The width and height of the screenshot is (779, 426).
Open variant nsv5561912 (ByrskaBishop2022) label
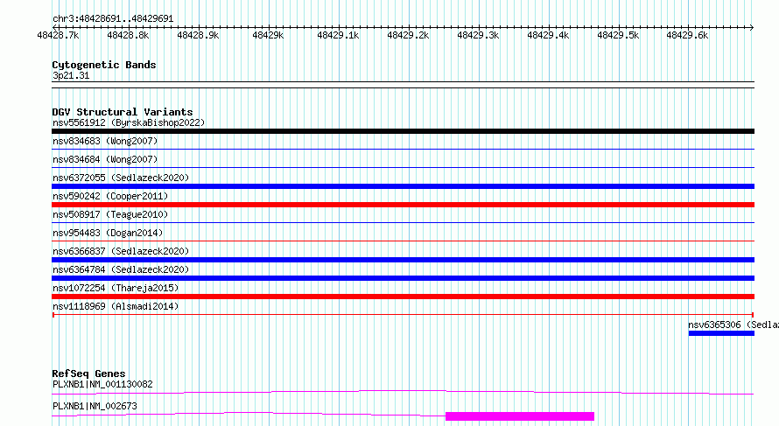(x=129, y=122)
